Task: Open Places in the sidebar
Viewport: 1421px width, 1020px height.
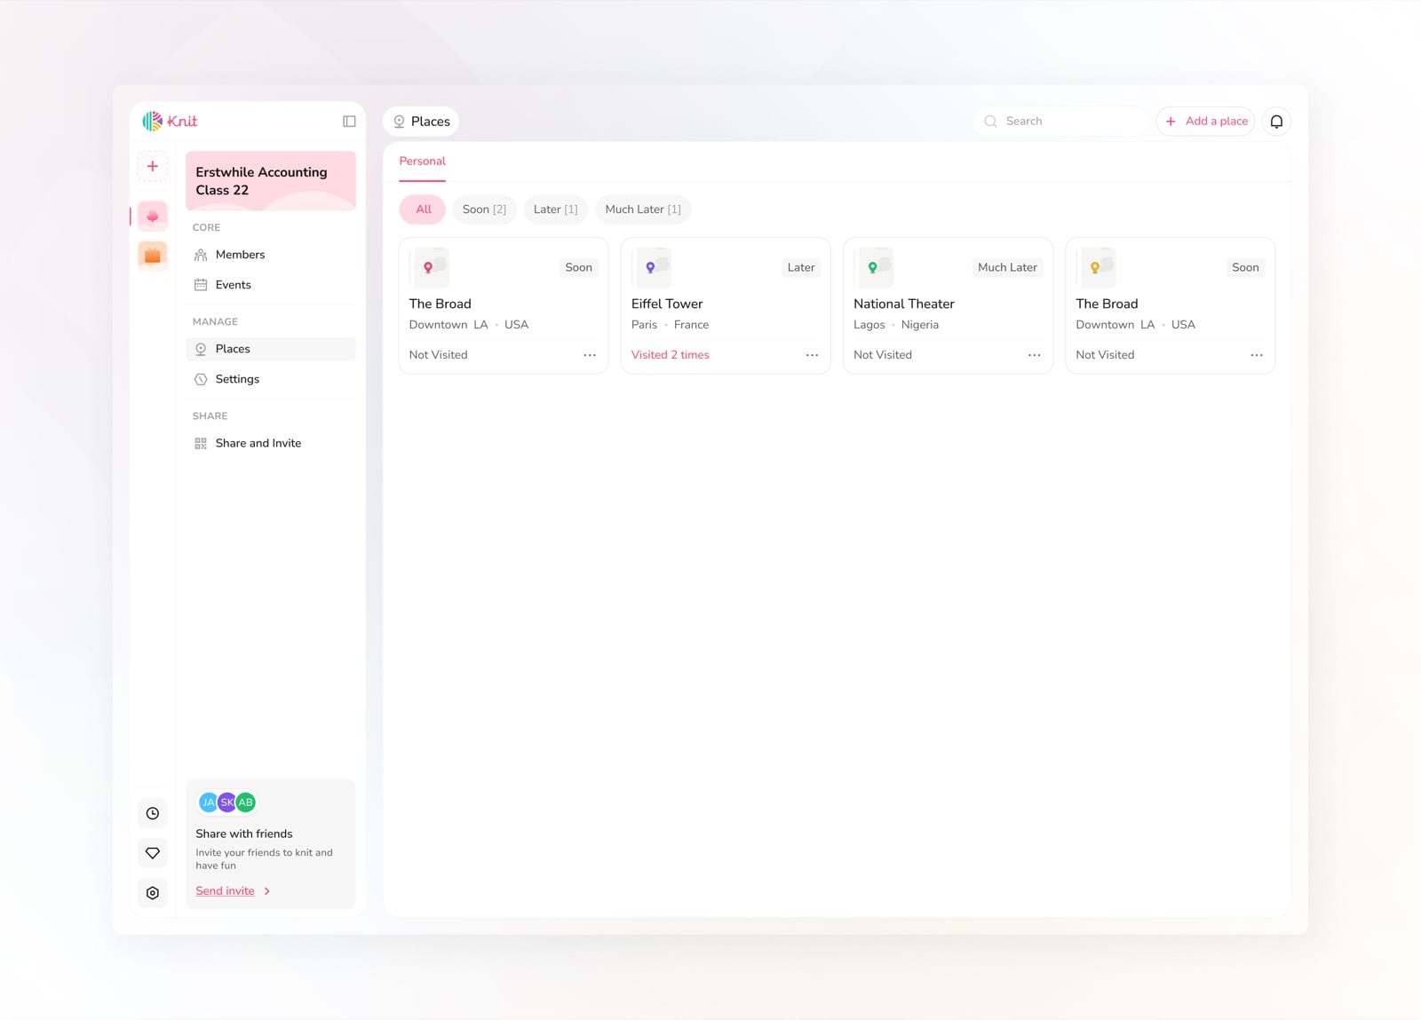Action: [271, 349]
